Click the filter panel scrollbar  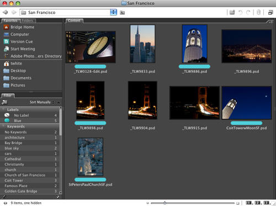pyautogui.click(x=61, y=123)
